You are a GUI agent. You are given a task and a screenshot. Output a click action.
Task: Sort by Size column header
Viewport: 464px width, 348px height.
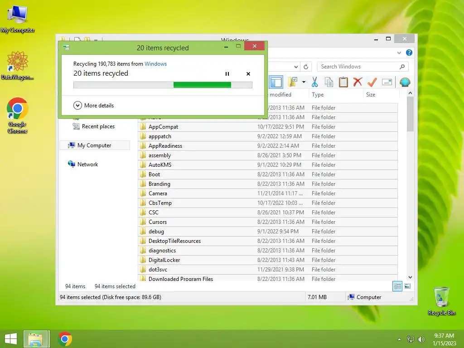point(381,95)
